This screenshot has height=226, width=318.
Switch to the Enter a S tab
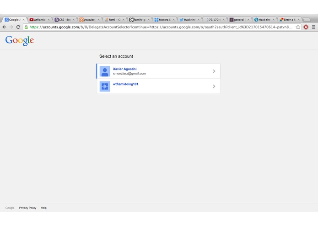coord(289,20)
